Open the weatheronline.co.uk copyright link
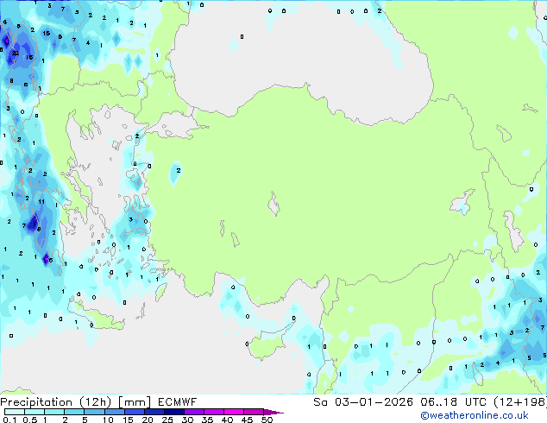 coord(475,415)
